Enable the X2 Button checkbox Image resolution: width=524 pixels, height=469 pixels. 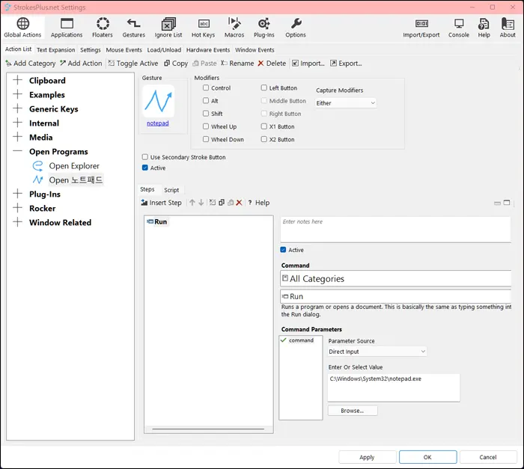click(x=264, y=139)
